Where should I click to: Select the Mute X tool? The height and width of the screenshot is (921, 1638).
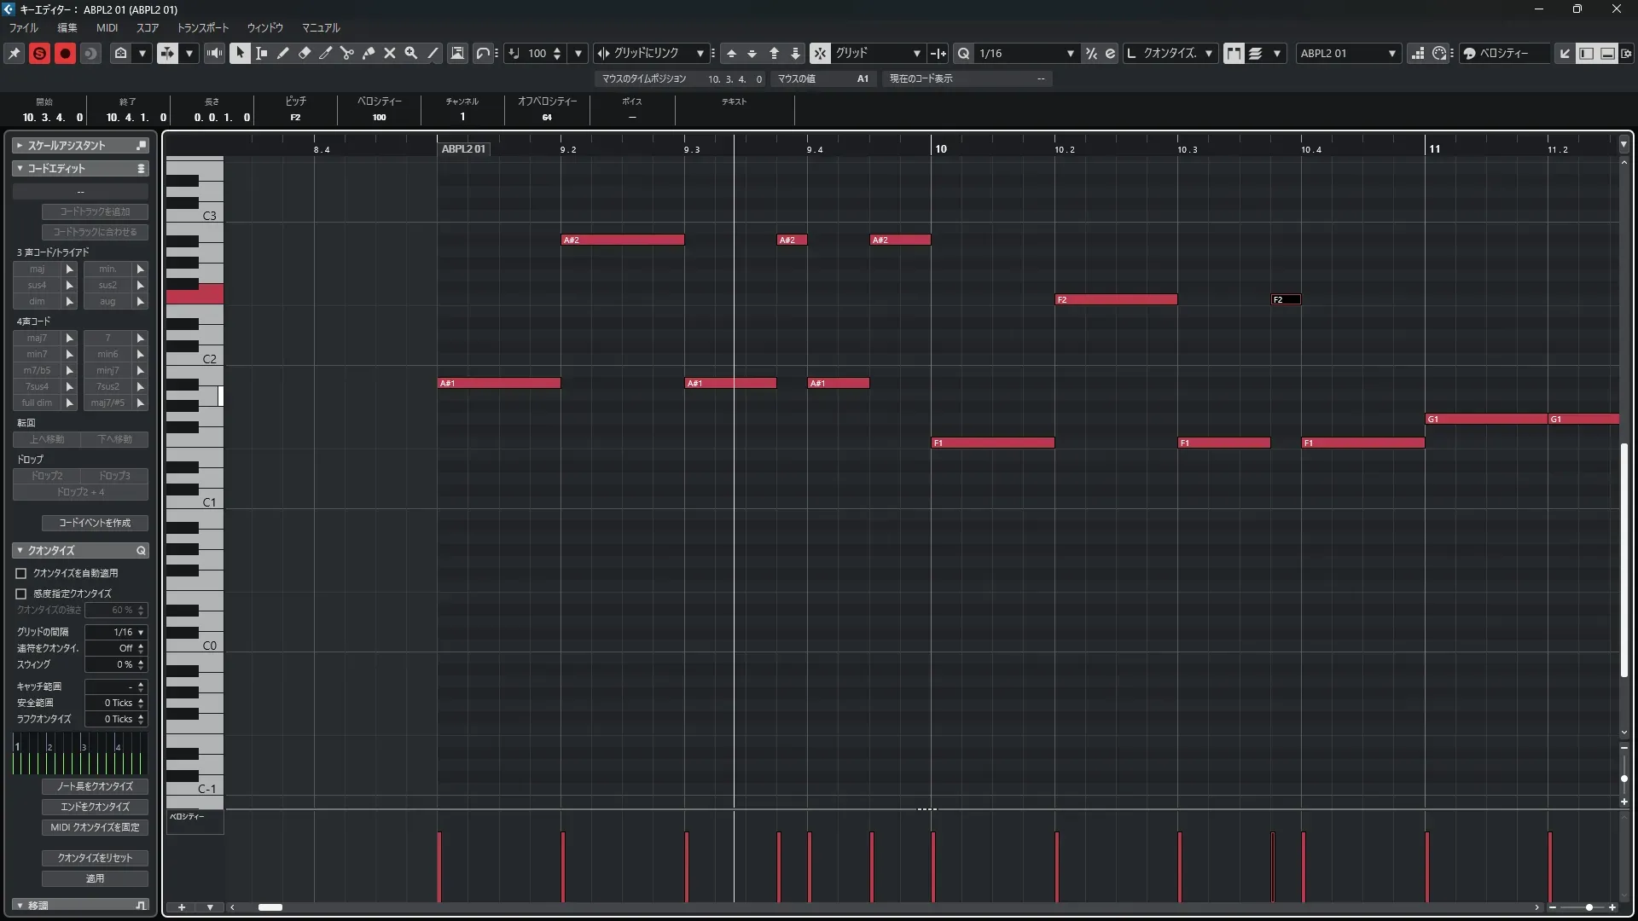[x=390, y=53]
